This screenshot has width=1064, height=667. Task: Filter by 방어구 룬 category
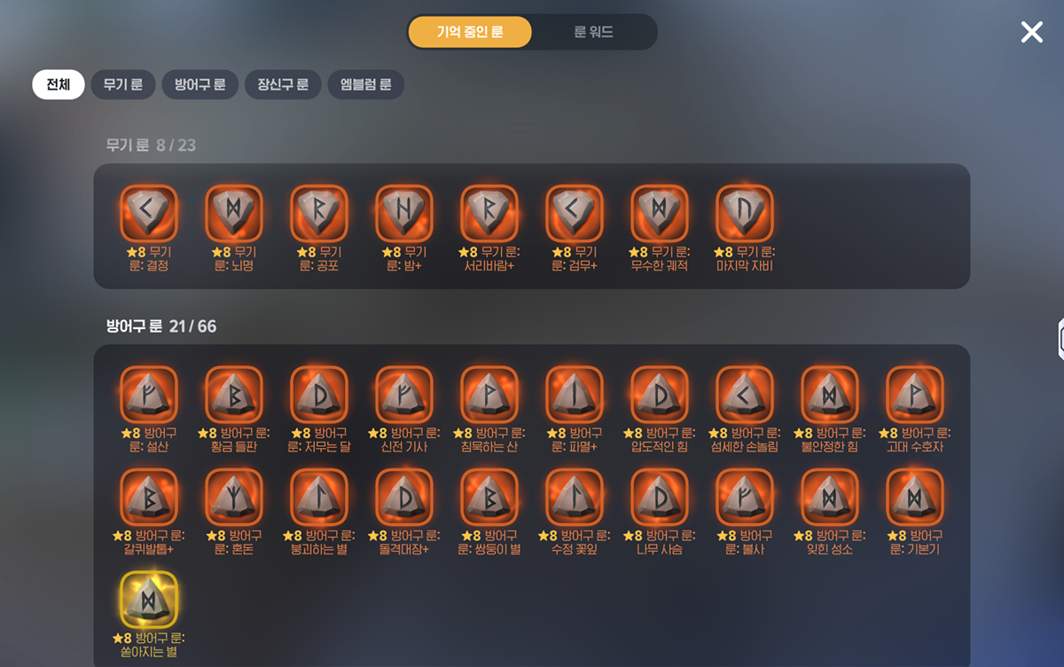pyautogui.click(x=200, y=85)
